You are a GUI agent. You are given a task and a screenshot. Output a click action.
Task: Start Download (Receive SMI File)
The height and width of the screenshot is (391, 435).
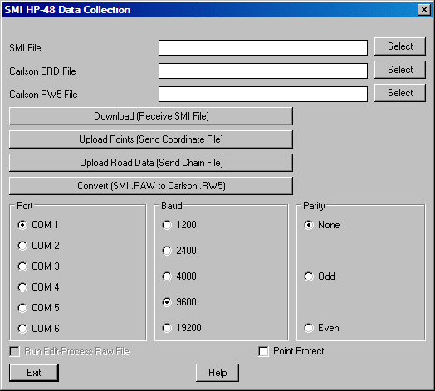pyautogui.click(x=151, y=116)
